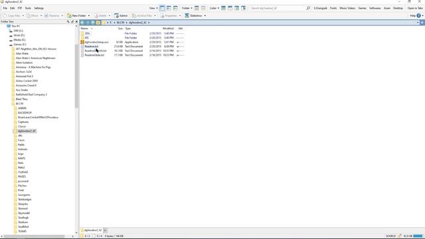Image resolution: width=425 pixels, height=239 pixels.
Task: Open the Settings menu
Action: pyautogui.click(x=39, y=8)
